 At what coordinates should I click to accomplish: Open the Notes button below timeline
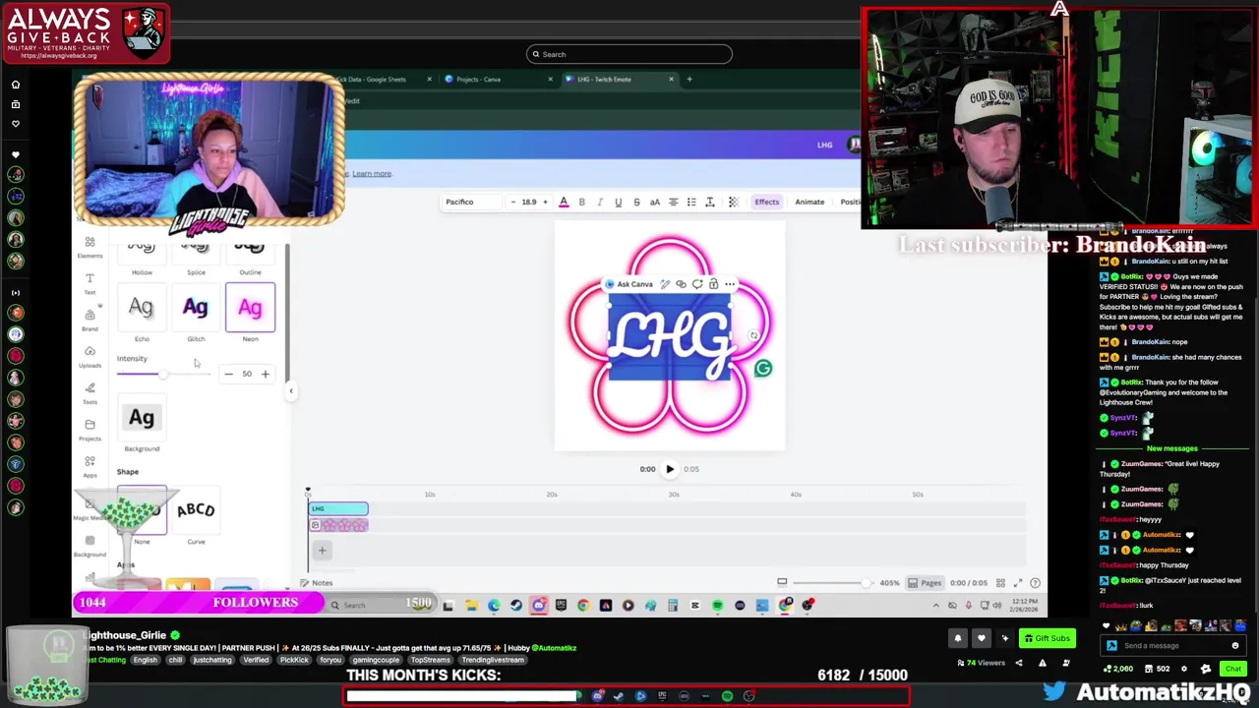pyautogui.click(x=317, y=583)
